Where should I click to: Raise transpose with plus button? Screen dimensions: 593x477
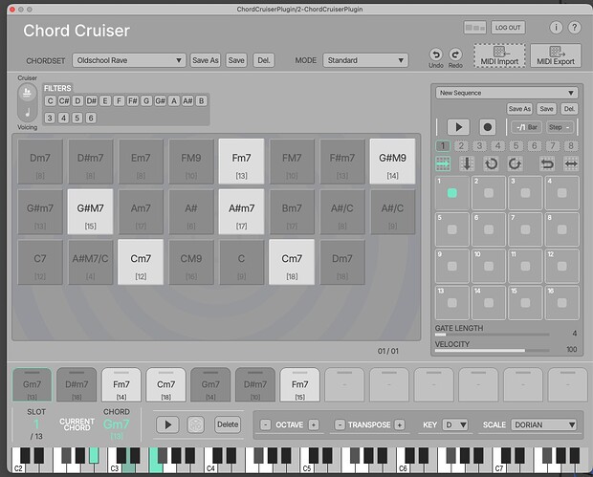(x=400, y=424)
